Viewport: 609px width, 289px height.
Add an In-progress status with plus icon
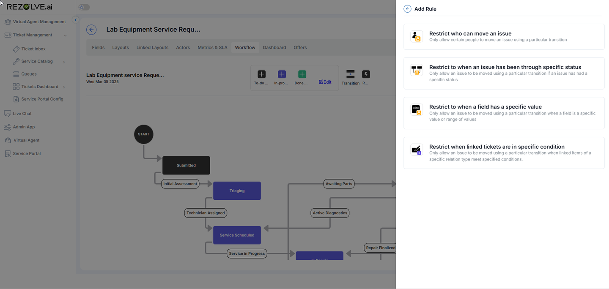(x=282, y=74)
